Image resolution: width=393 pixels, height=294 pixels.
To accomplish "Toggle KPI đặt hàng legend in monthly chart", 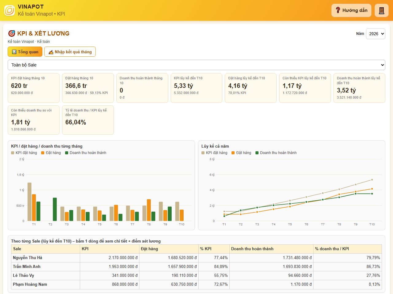I will (24, 153).
